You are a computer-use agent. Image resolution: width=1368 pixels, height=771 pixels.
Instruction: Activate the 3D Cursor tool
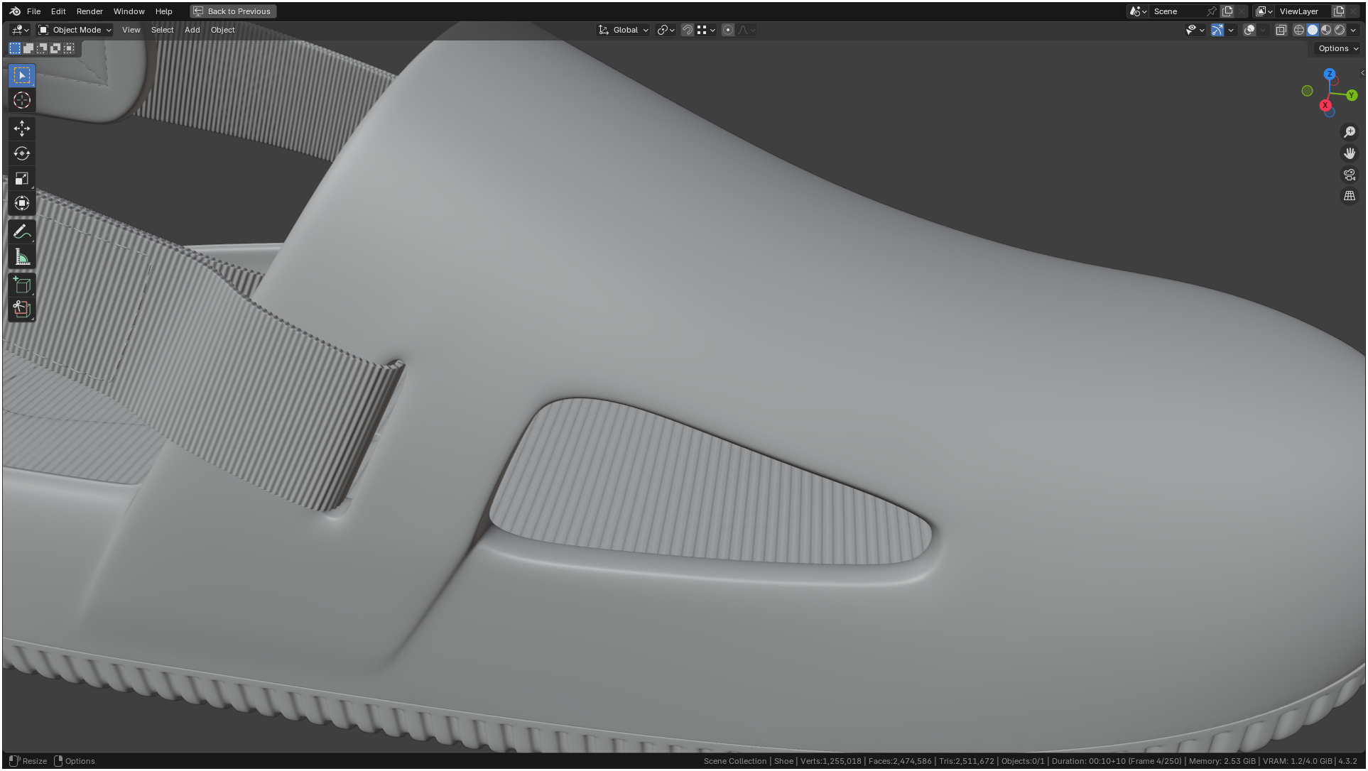click(x=22, y=100)
